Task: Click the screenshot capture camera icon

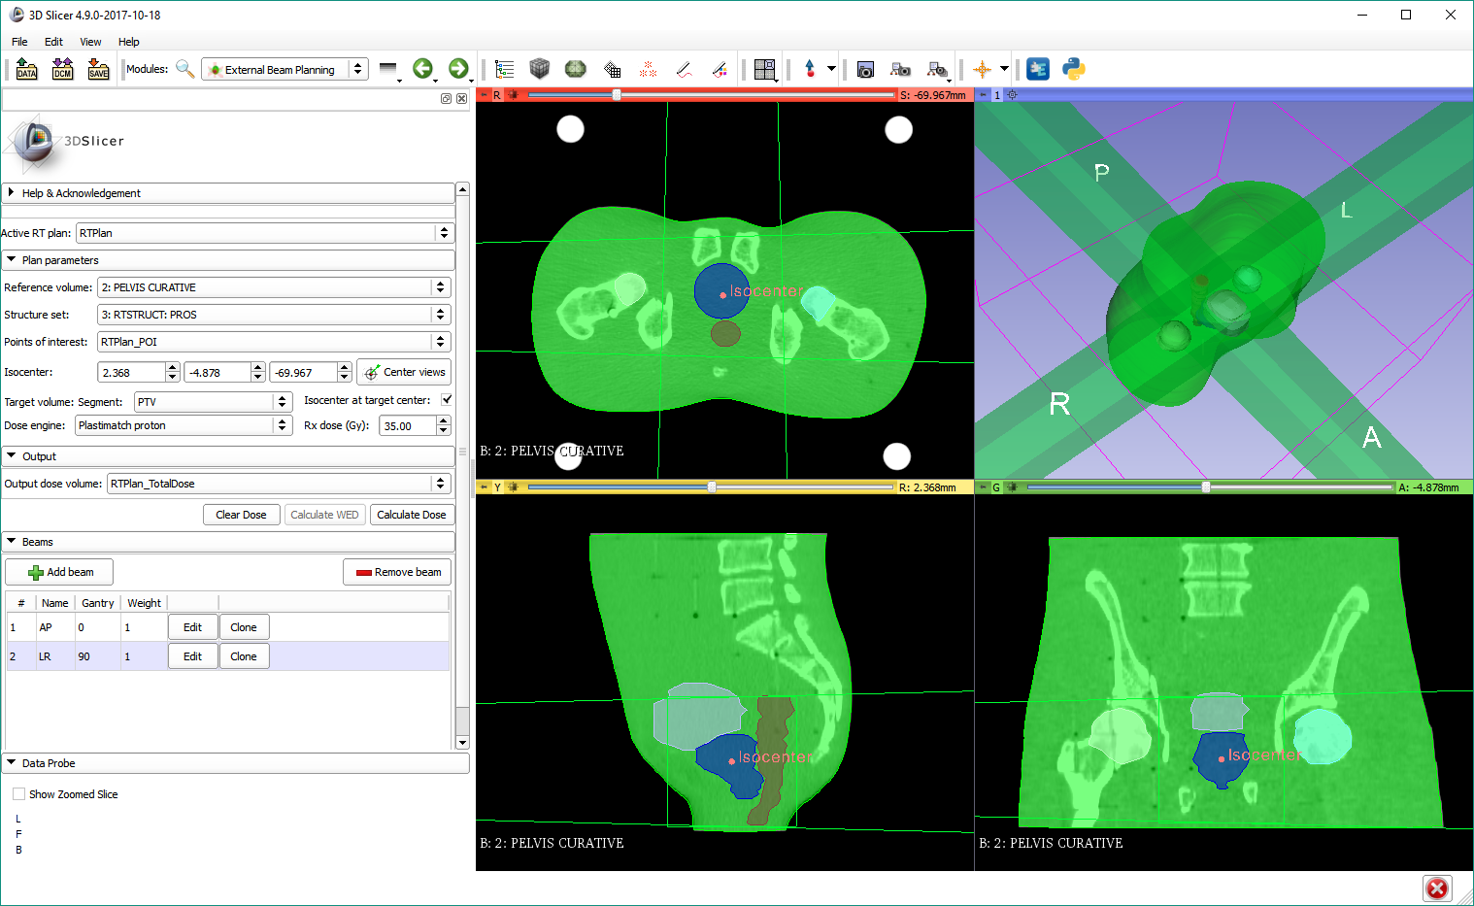Action: point(865,69)
